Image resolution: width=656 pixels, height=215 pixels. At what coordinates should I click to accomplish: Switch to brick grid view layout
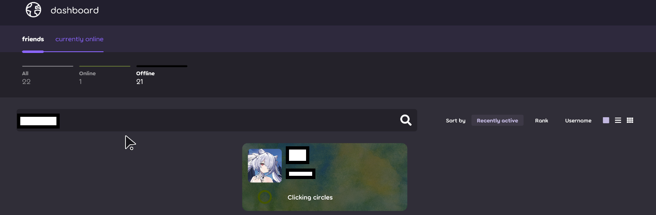630,120
